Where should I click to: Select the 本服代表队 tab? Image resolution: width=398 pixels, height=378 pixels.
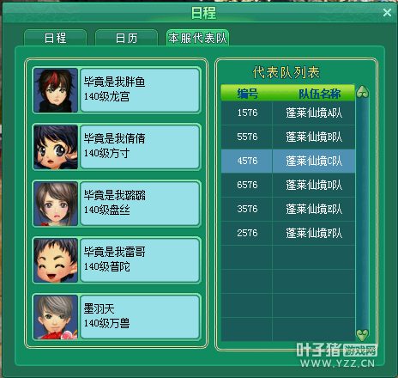tap(197, 38)
